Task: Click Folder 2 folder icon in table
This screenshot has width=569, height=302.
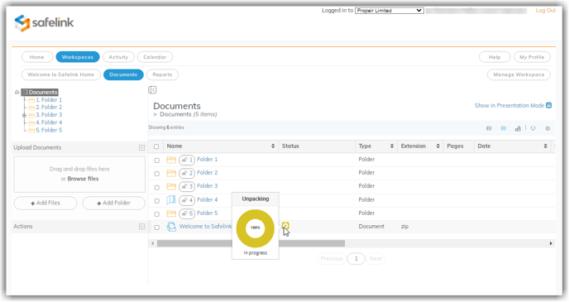Action: [x=171, y=173]
